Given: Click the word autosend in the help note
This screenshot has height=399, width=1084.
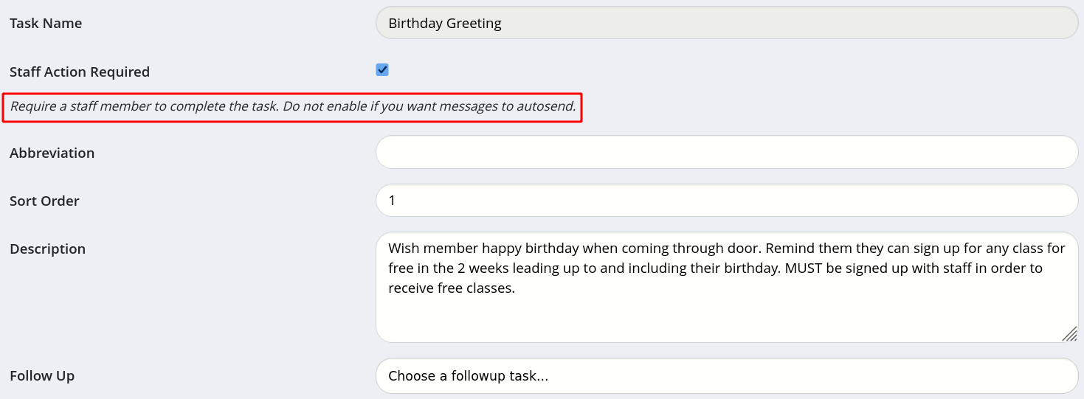Looking at the screenshot, I should click(545, 106).
